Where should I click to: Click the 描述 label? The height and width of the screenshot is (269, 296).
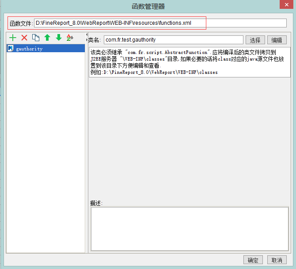96,203
